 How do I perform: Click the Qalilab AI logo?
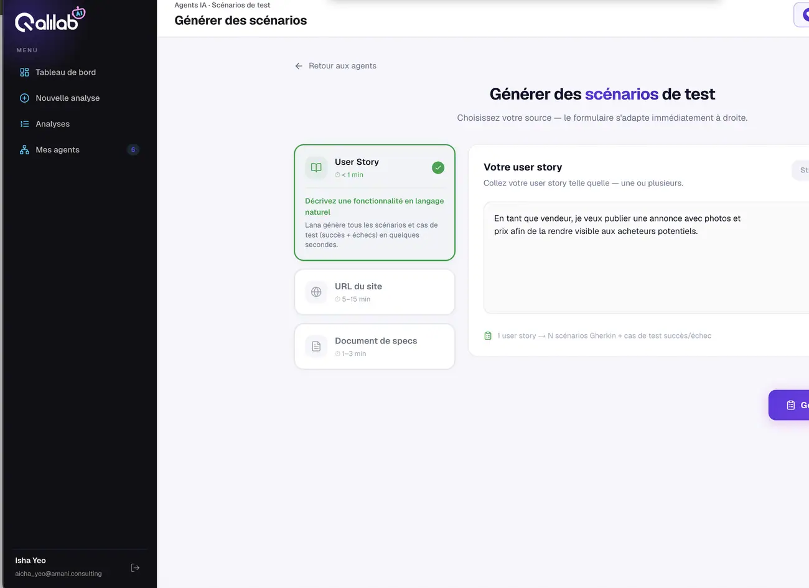pos(50,20)
